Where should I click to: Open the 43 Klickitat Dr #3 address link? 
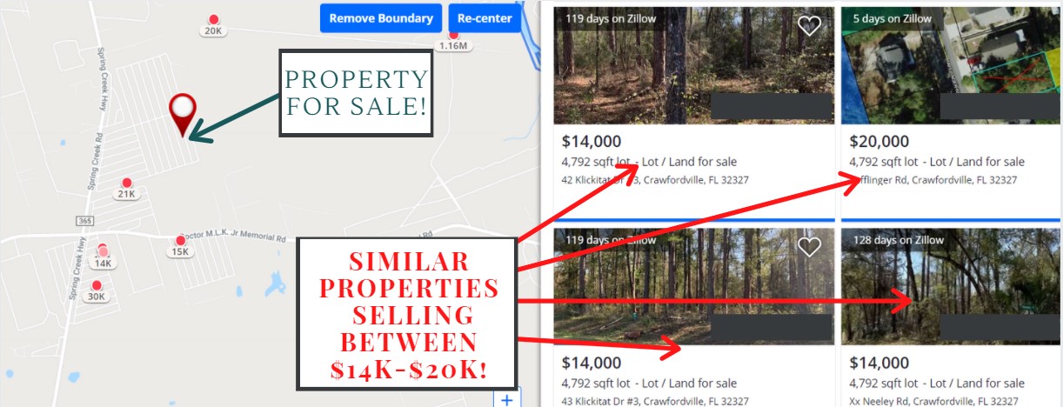[x=655, y=402]
